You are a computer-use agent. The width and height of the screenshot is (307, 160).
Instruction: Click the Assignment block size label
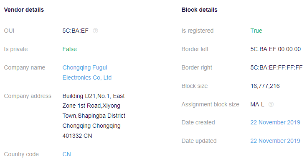(x=210, y=104)
